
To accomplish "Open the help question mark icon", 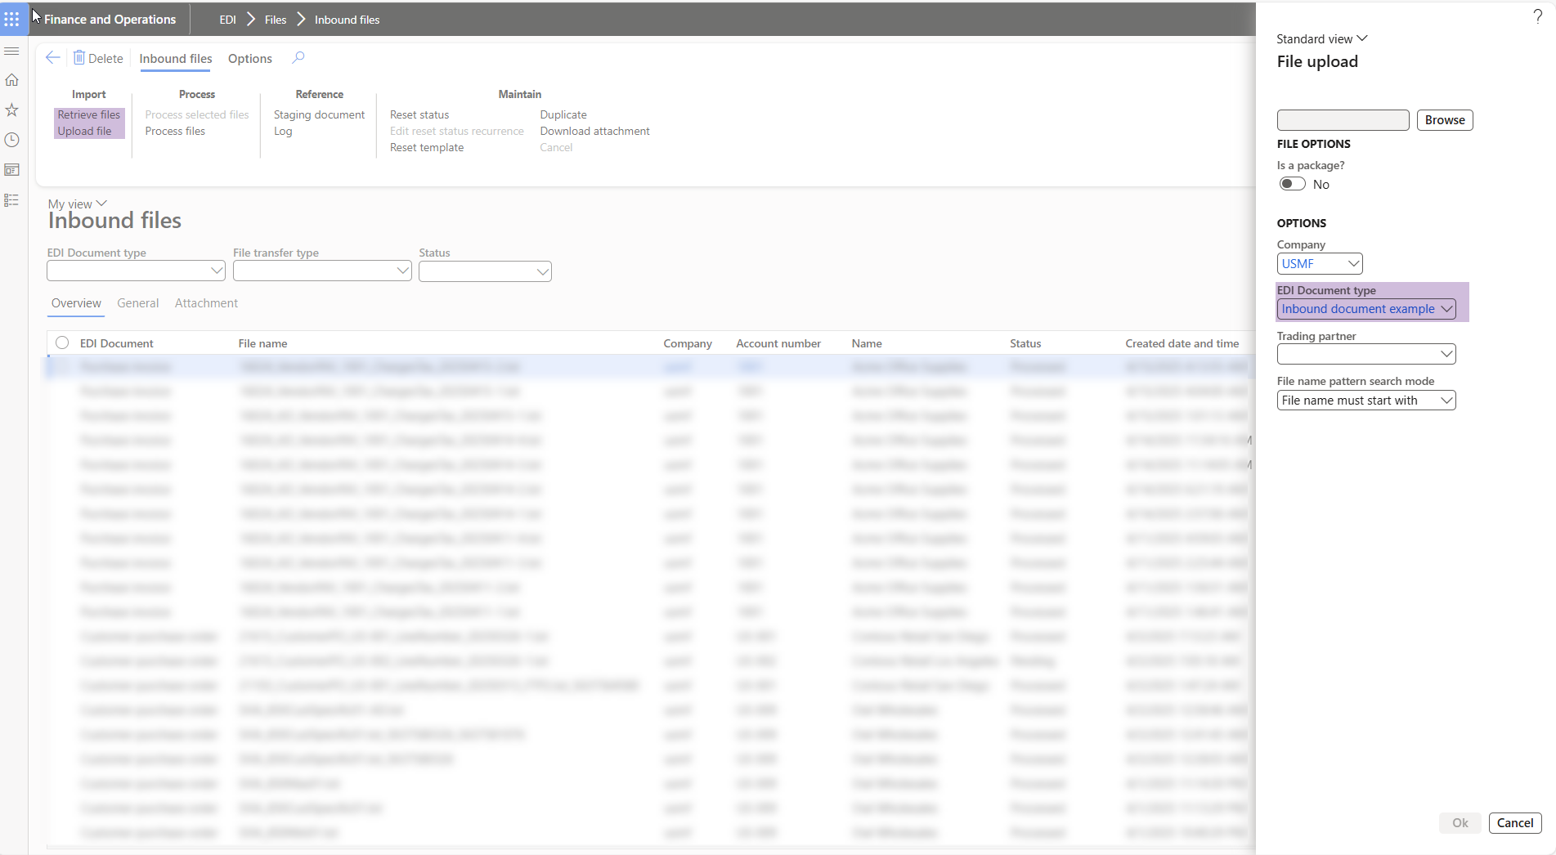I will pyautogui.click(x=1537, y=17).
